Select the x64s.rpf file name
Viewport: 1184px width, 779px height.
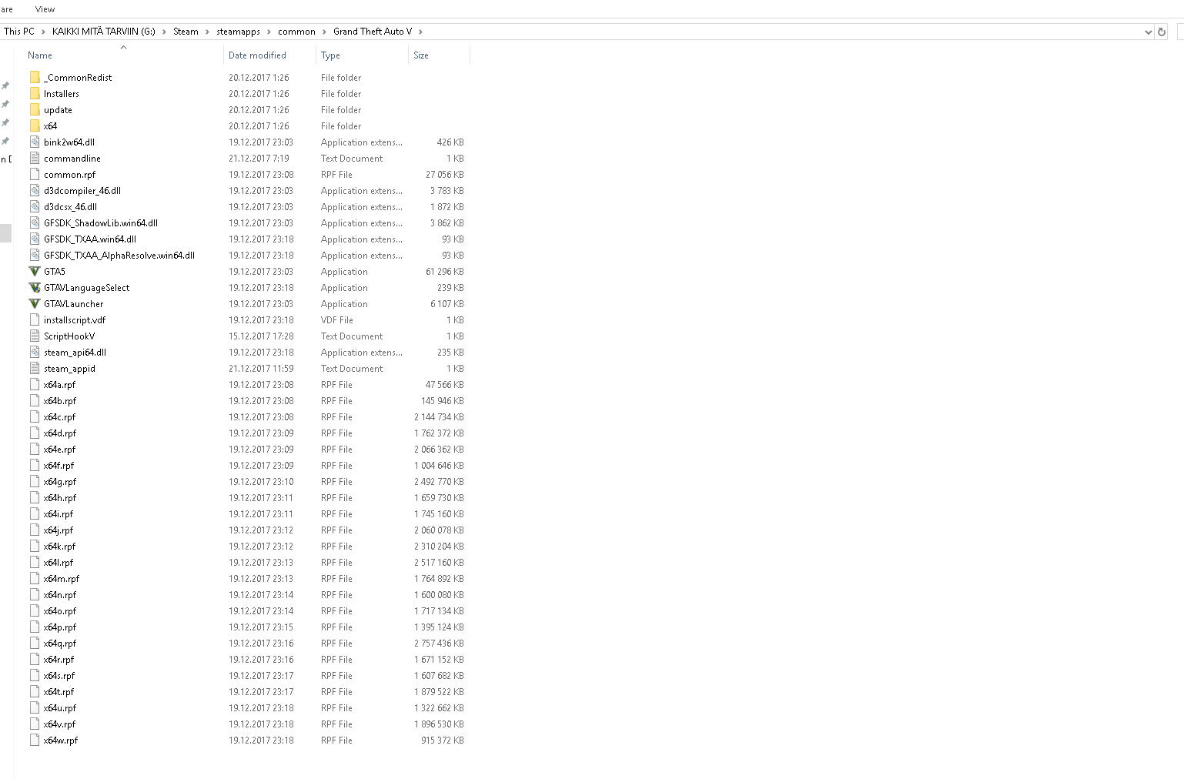pos(59,676)
